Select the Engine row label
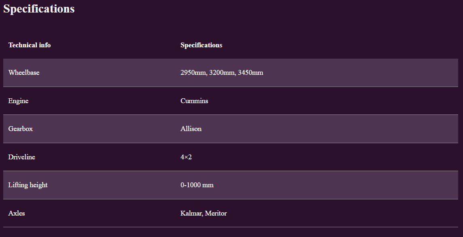 tap(18, 101)
